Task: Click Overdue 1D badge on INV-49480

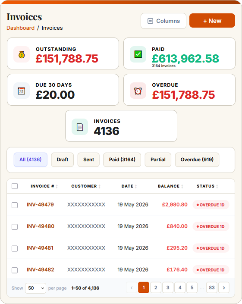Action: [x=211, y=226]
